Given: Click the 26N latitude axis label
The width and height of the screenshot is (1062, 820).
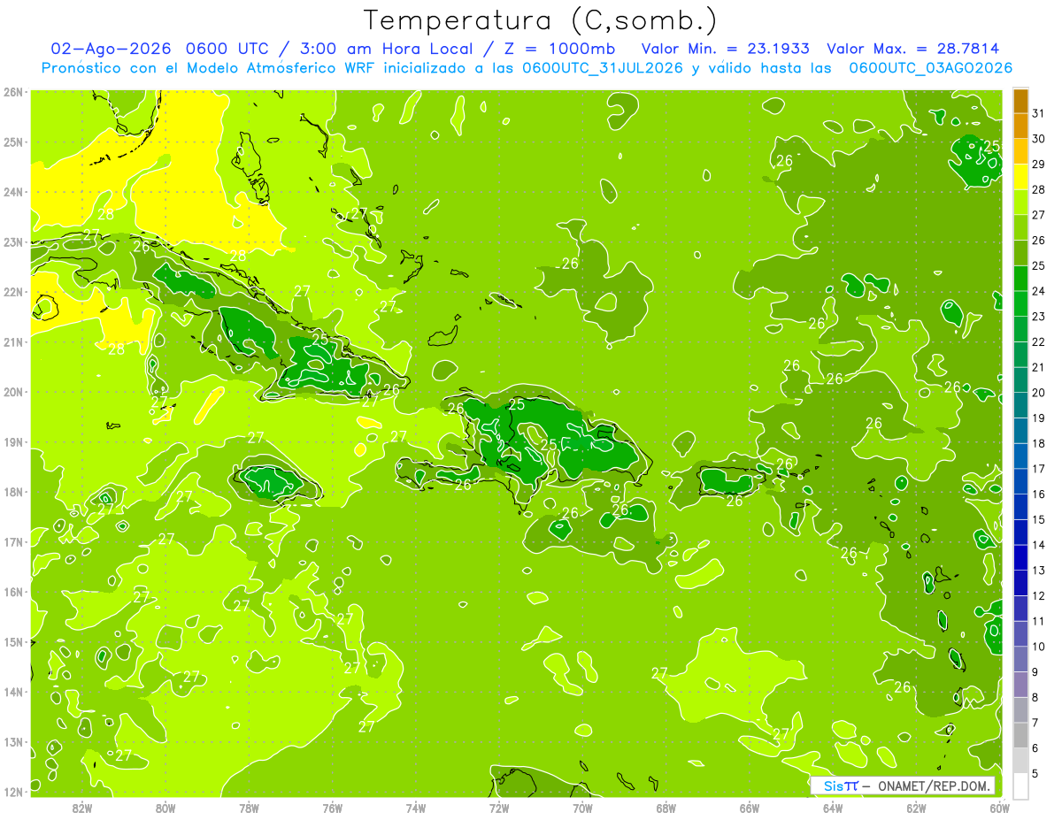Looking at the screenshot, I should pos(14,92).
